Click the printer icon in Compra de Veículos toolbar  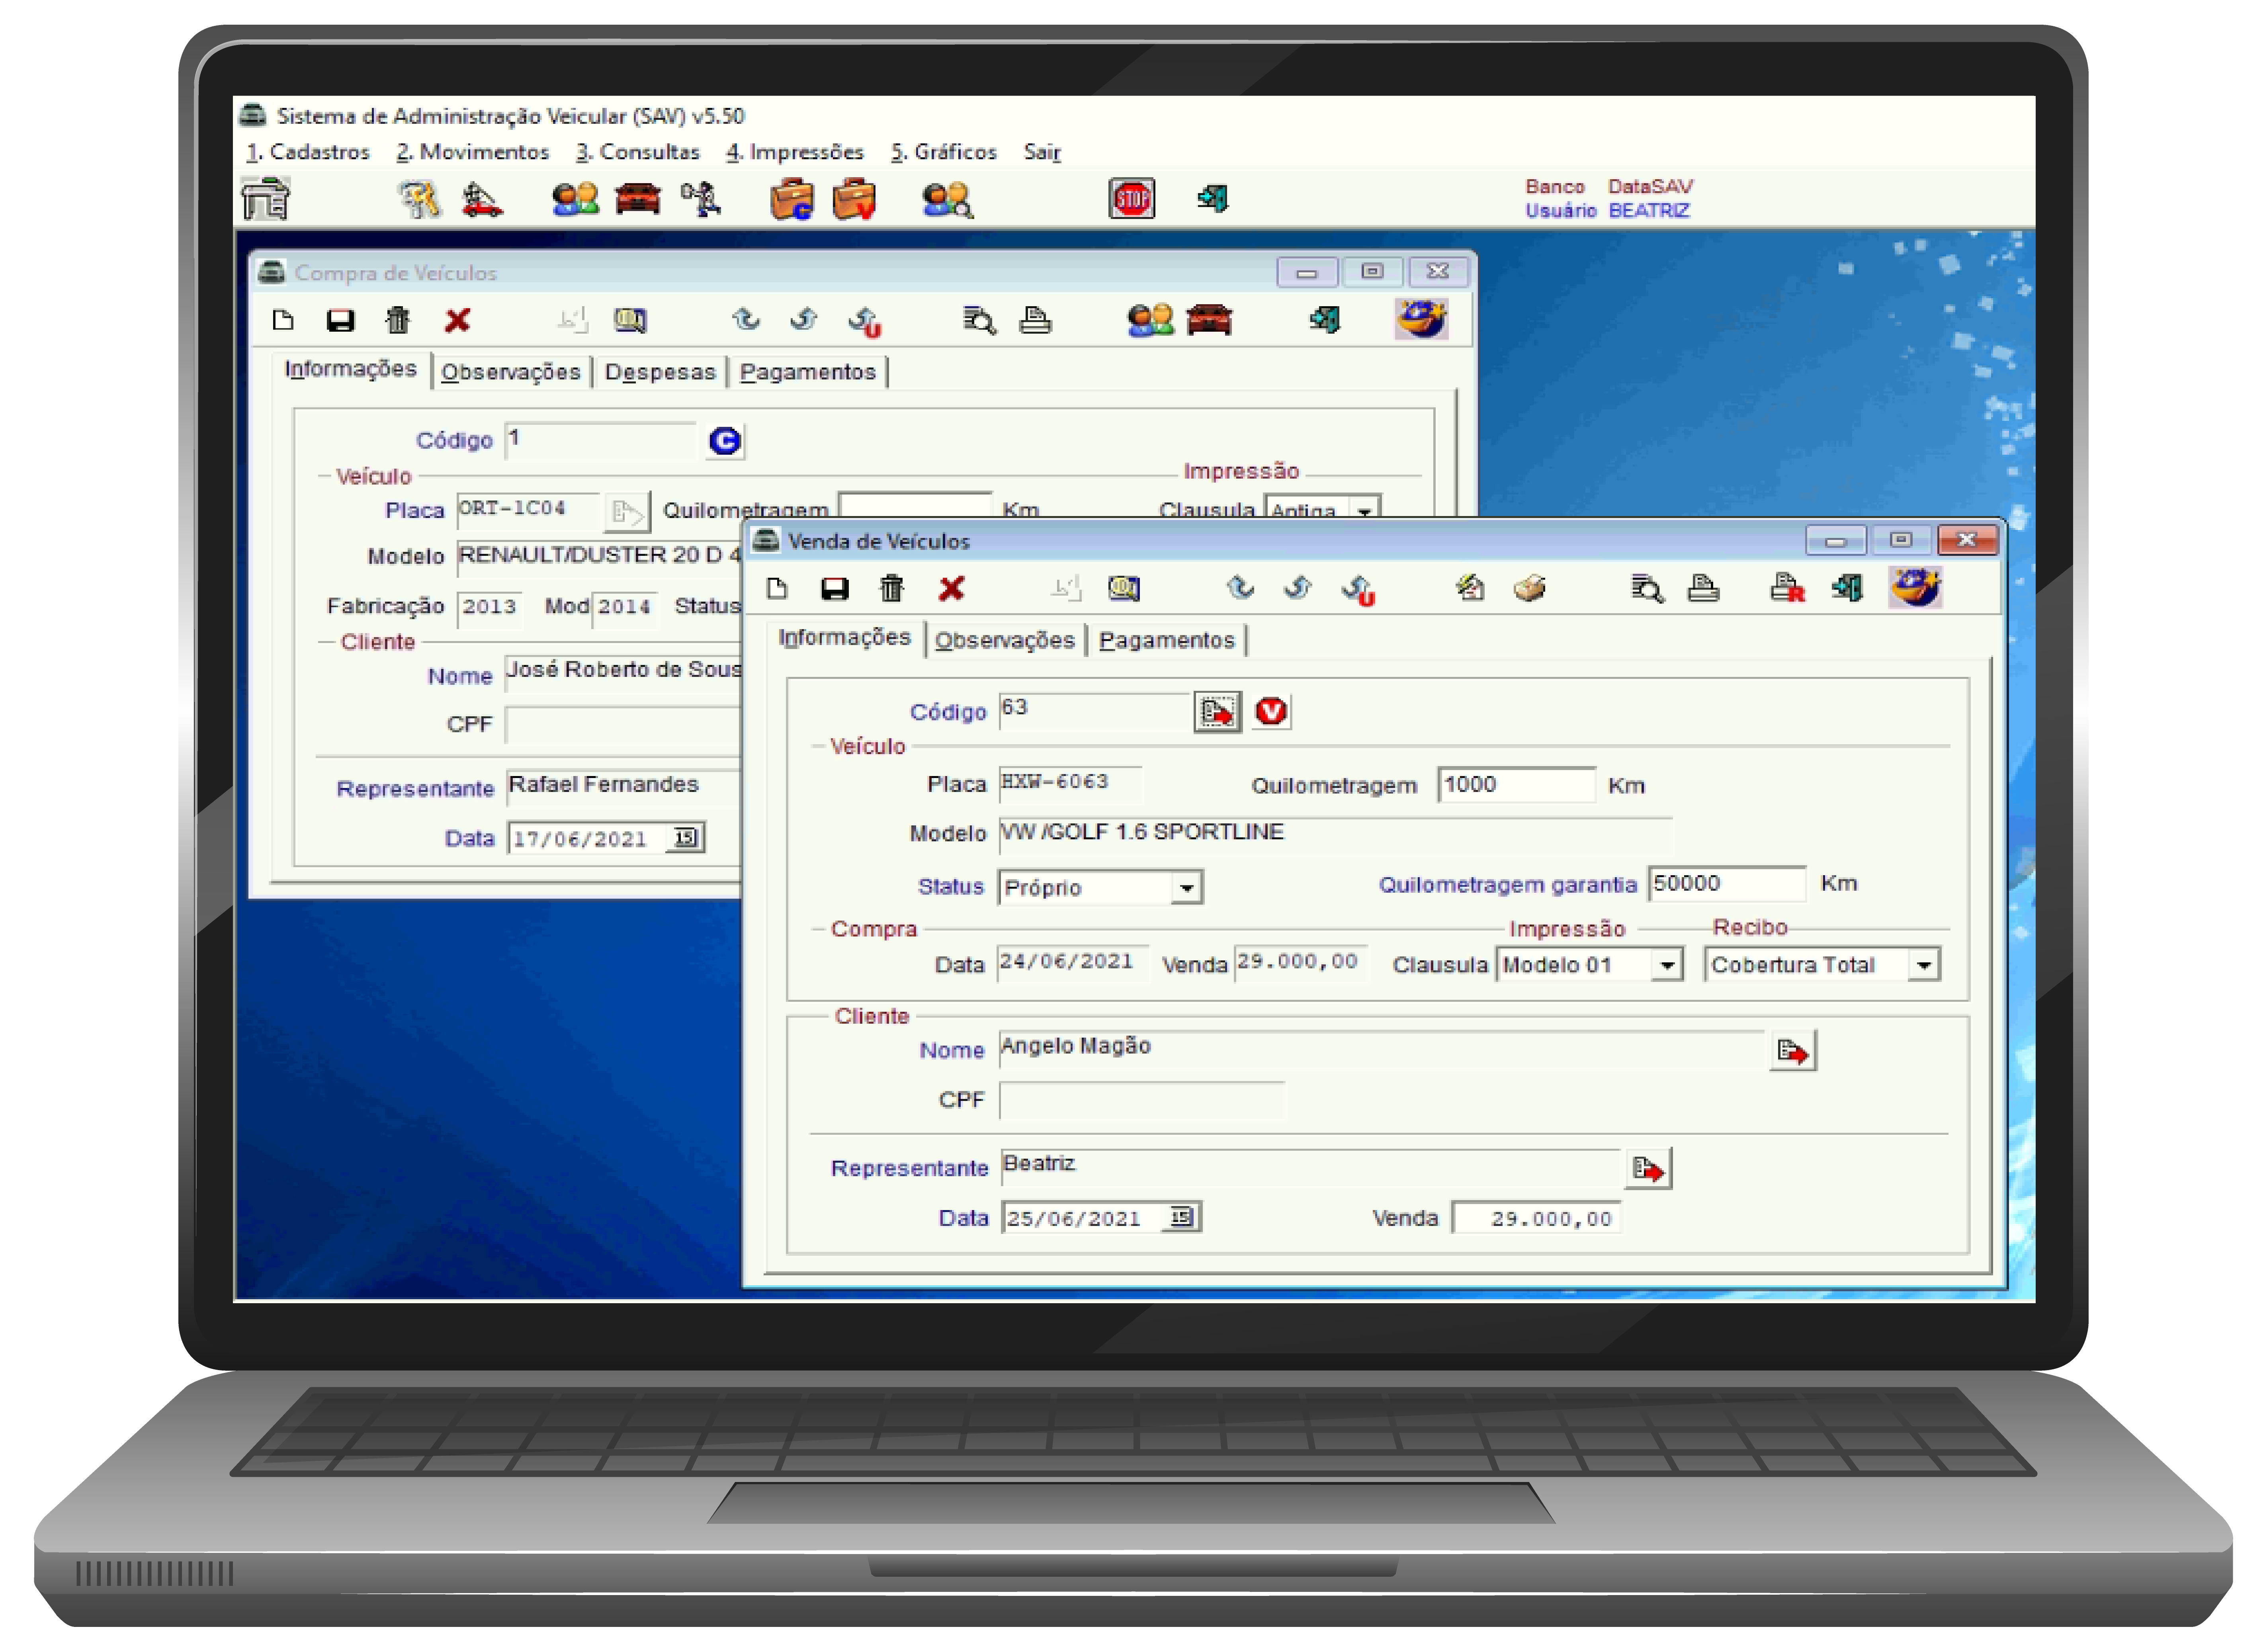[1035, 320]
